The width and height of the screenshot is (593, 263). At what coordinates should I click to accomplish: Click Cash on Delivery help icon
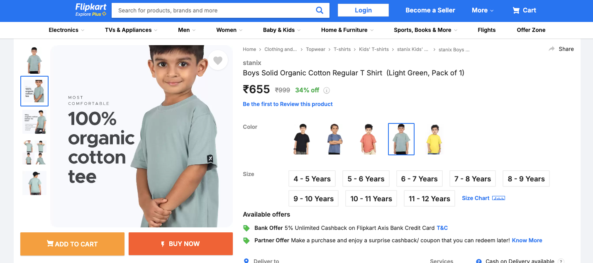tap(561, 261)
